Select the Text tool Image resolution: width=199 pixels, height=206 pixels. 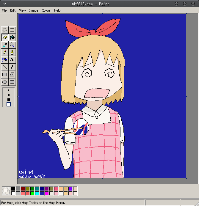(12, 60)
